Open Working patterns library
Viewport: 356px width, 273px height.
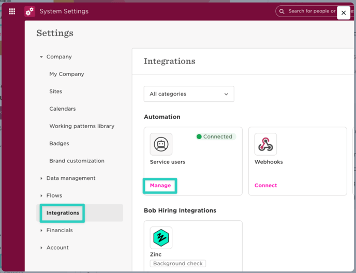82,126
